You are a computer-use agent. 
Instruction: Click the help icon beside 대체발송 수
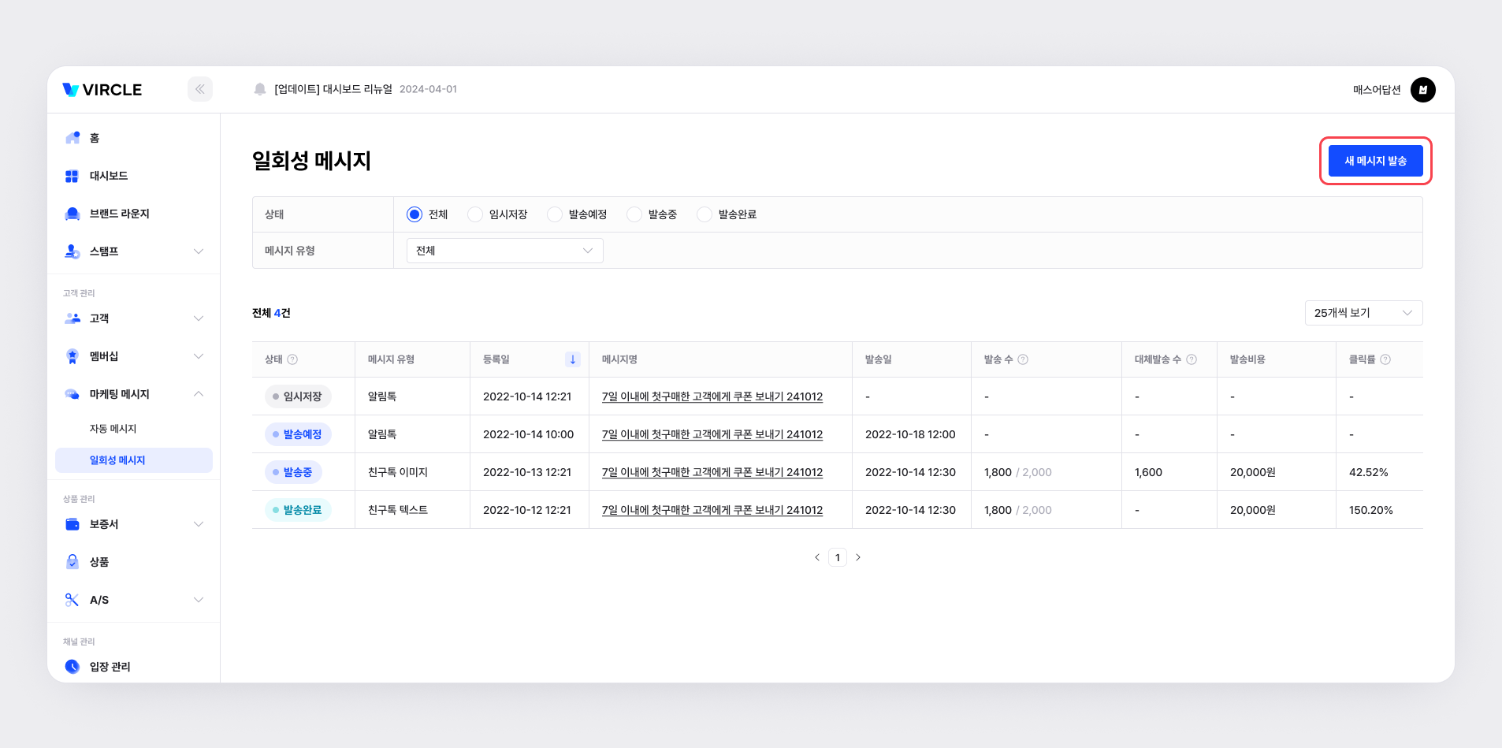pyautogui.click(x=1192, y=359)
